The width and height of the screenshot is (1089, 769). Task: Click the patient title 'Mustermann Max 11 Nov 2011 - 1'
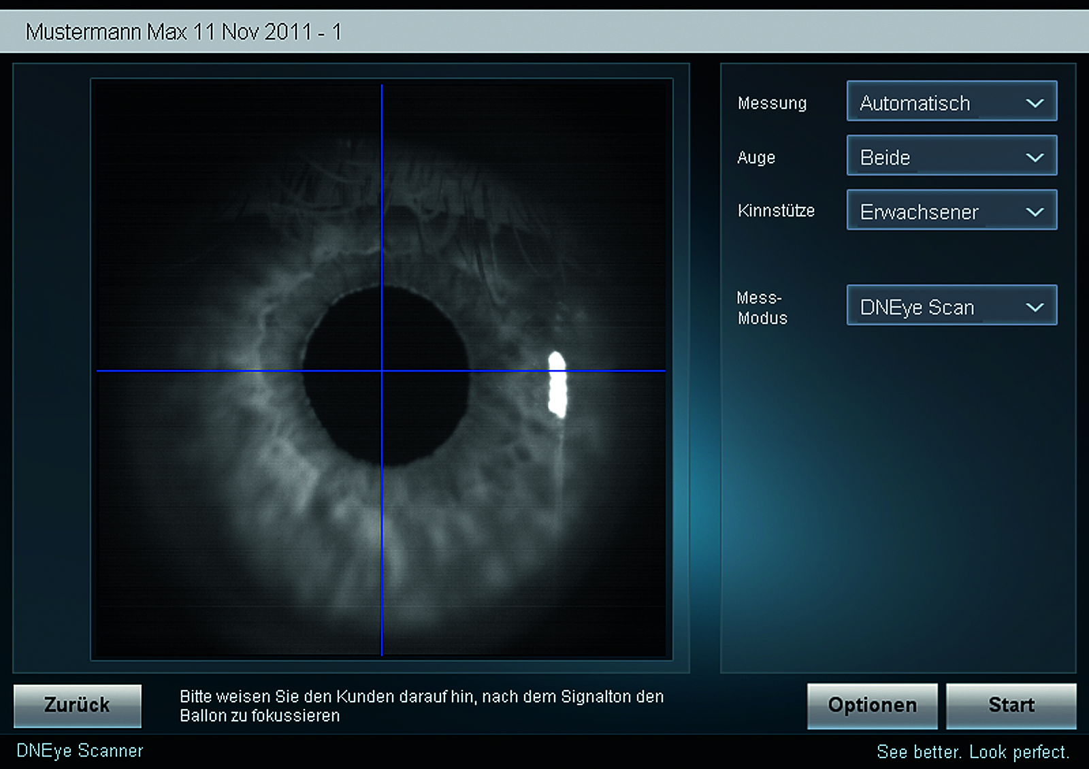click(183, 32)
